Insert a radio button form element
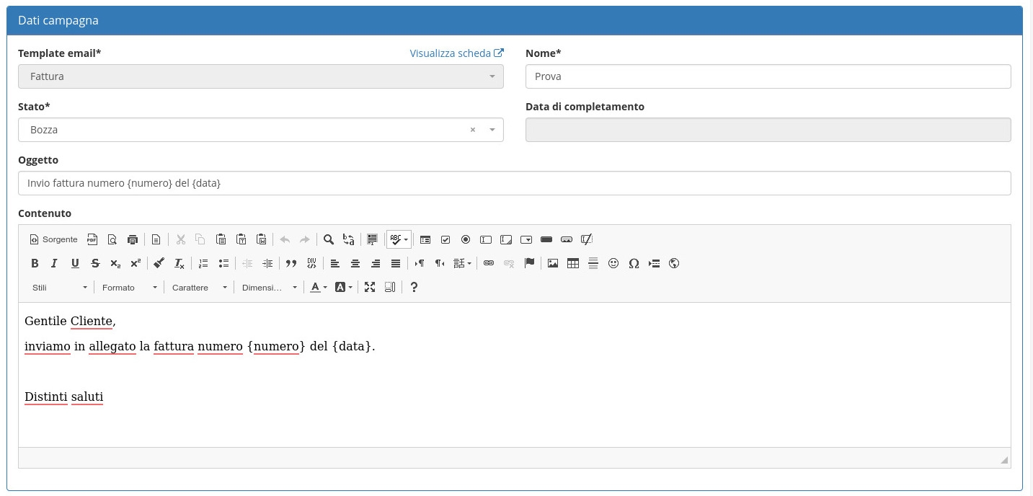The width and height of the screenshot is (1033, 496). pyautogui.click(x=466, y=239)
